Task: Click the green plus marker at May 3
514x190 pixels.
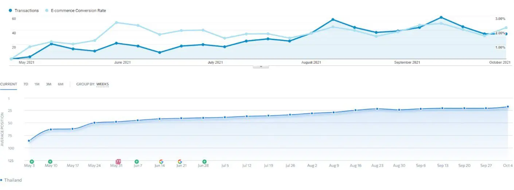Action: 32,161
